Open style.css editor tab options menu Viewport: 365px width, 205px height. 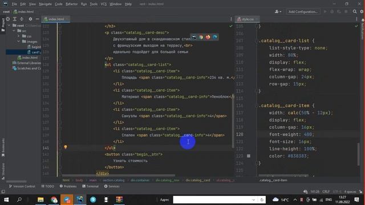click(356, 19)
